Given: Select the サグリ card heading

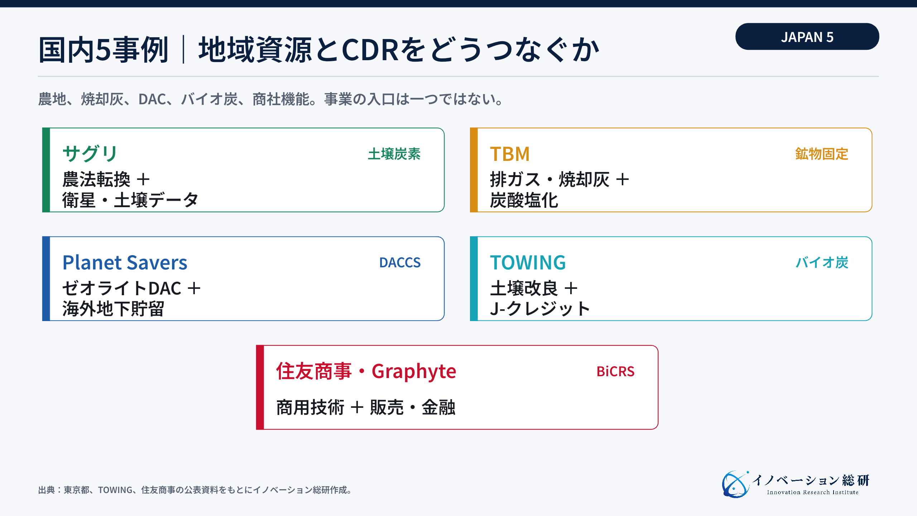Looking at the screenshot, I should click(90, 154).
